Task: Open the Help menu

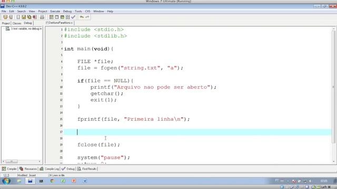Action: coord(110,12)
